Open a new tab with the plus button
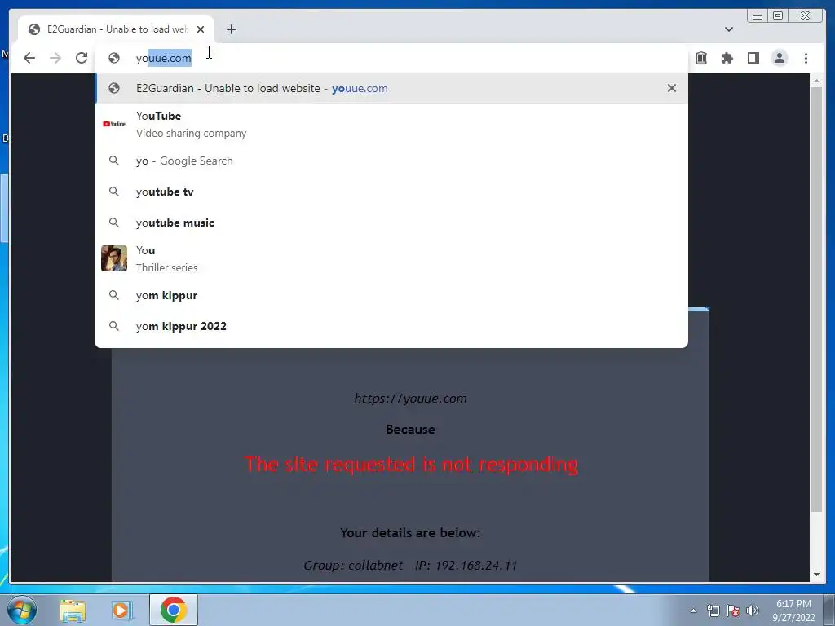The width and height of the screenshot is (835, 626). [x=231, y=29]
